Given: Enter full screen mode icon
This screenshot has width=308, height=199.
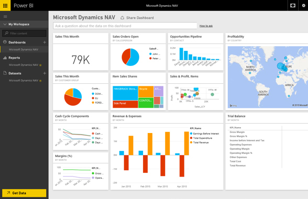Looking at the screenshot, I should pyautogui.click(x=293, y=6).
